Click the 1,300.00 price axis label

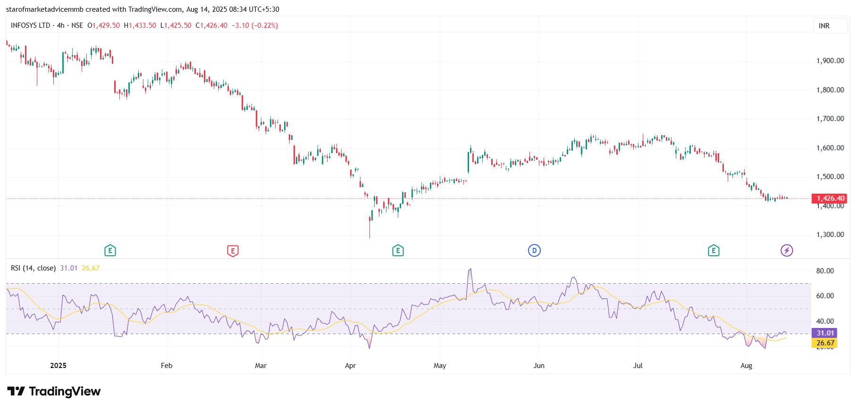click(830, 235)
